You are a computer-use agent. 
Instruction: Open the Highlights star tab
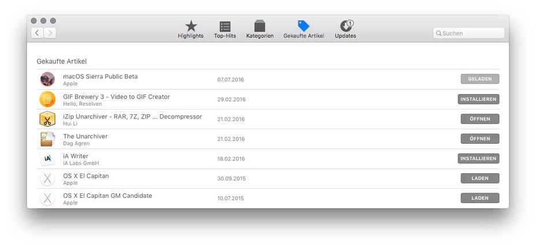191,29
